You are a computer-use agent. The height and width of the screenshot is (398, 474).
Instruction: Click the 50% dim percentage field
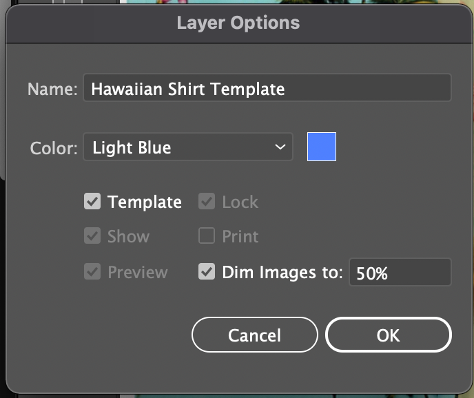(x=400, y=272)
